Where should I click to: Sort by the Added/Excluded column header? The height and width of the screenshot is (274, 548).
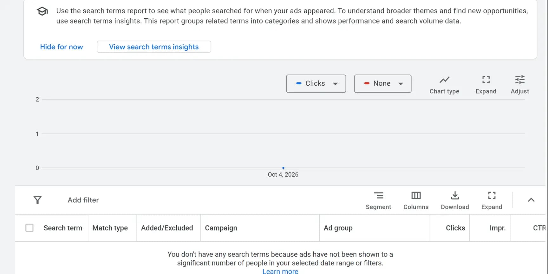(167, 228)
